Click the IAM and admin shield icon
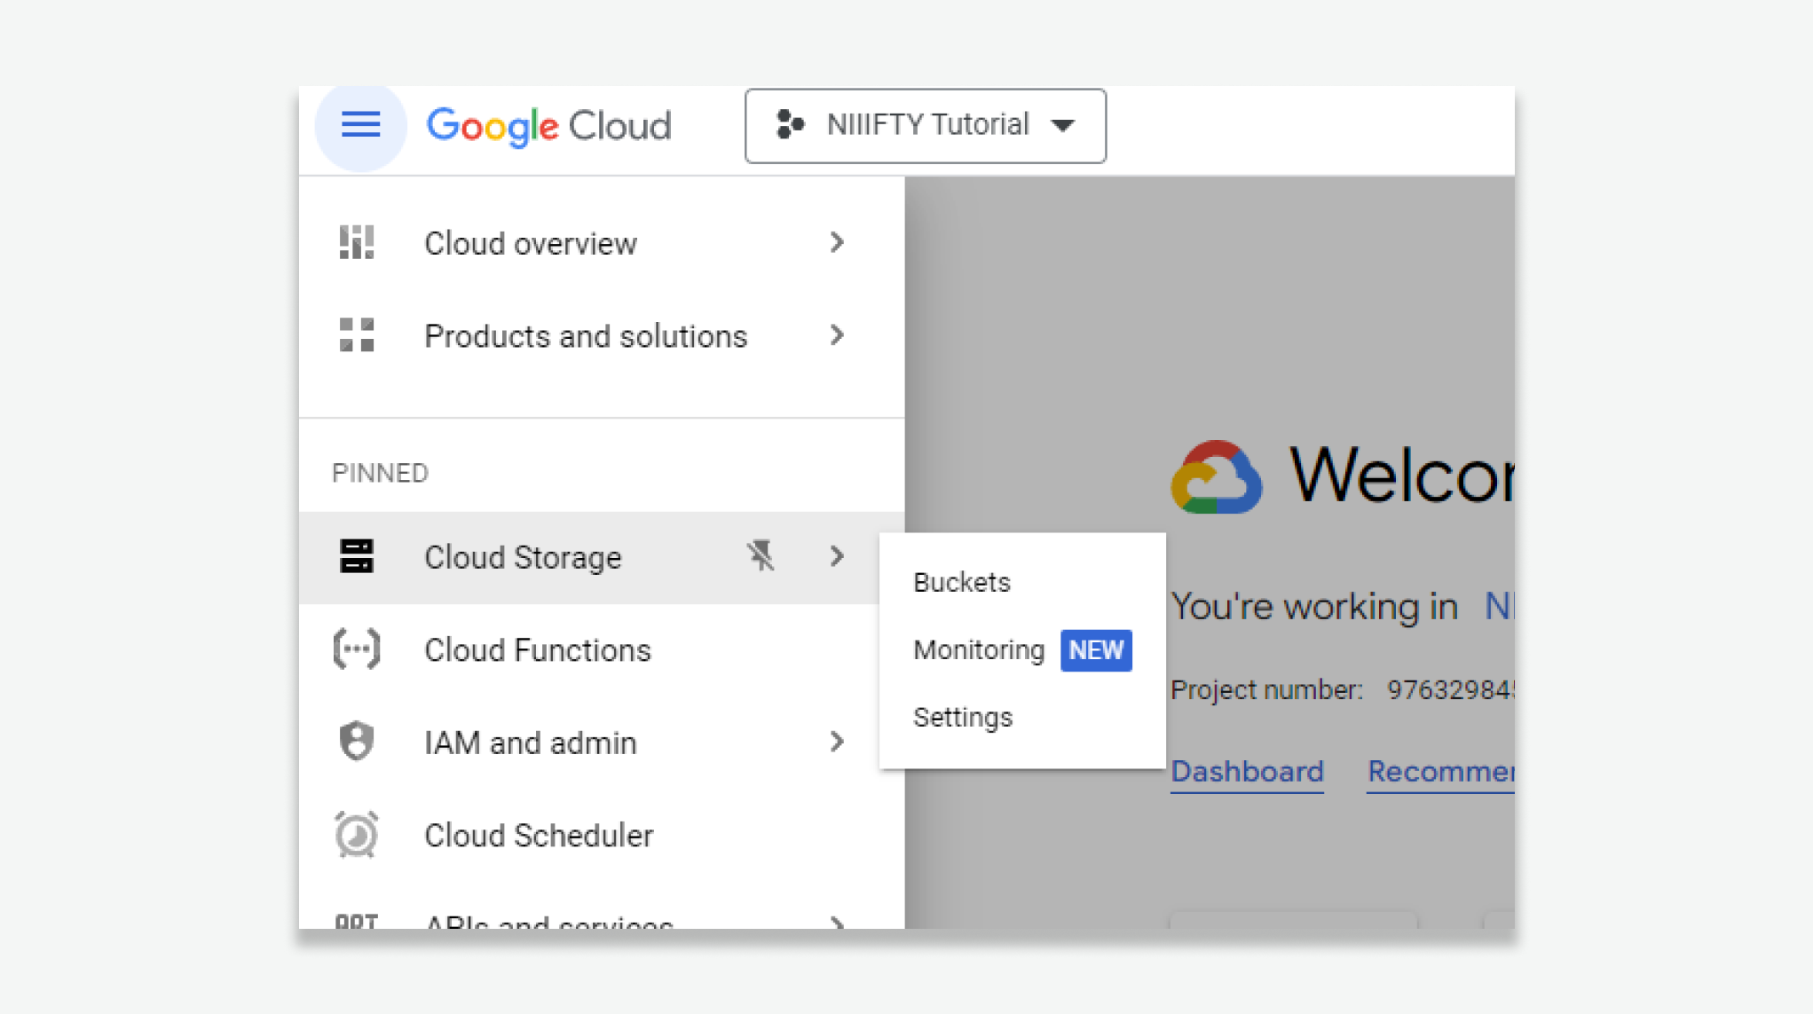This screenshot has width=1813, height=1014. pyautogui.click(x=357, y=742)
